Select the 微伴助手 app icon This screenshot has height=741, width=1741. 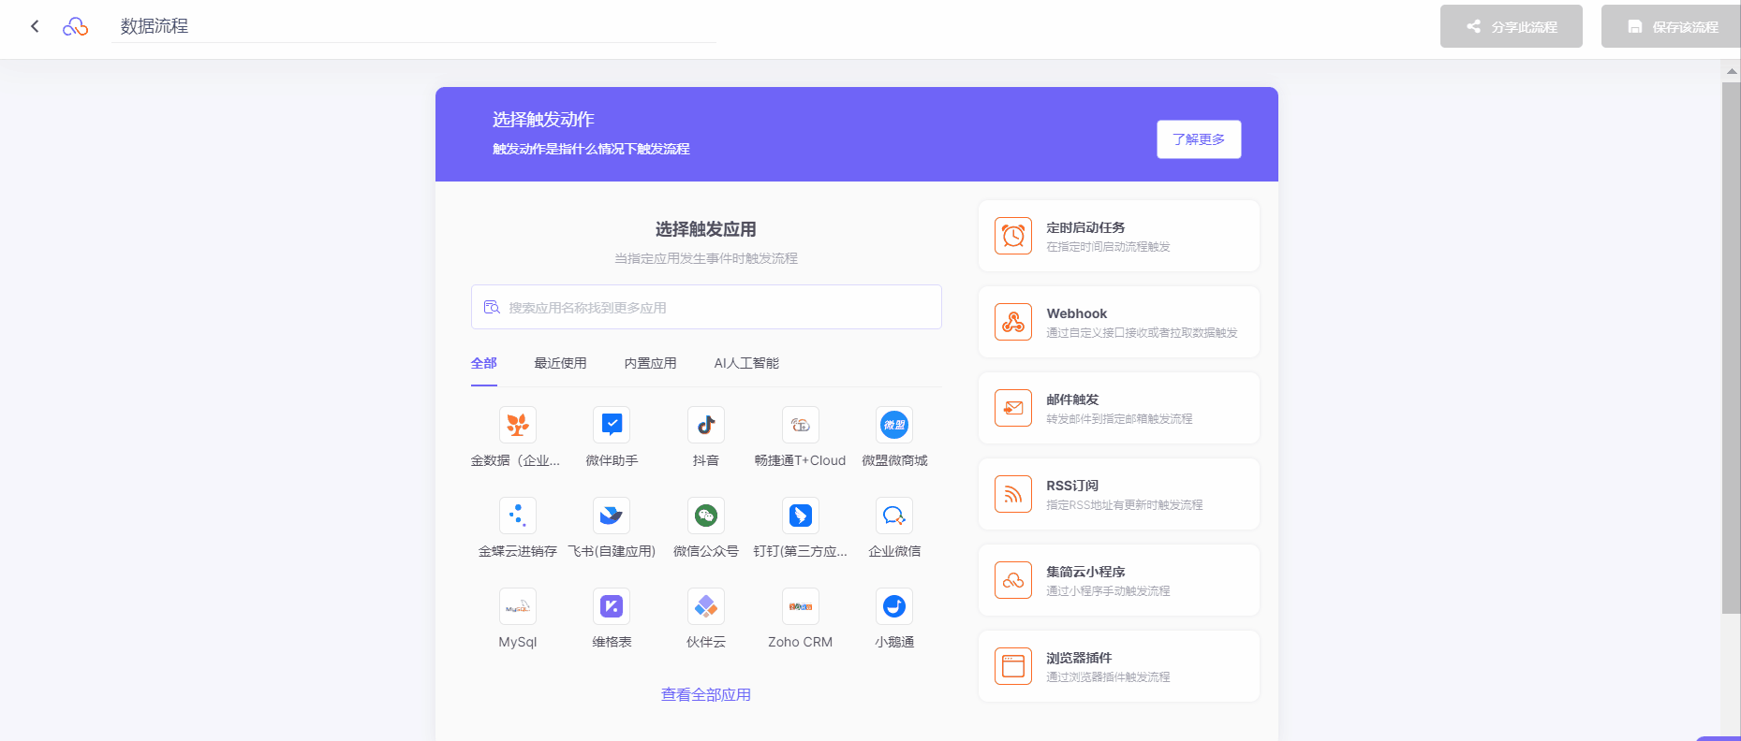coord(612,425)
